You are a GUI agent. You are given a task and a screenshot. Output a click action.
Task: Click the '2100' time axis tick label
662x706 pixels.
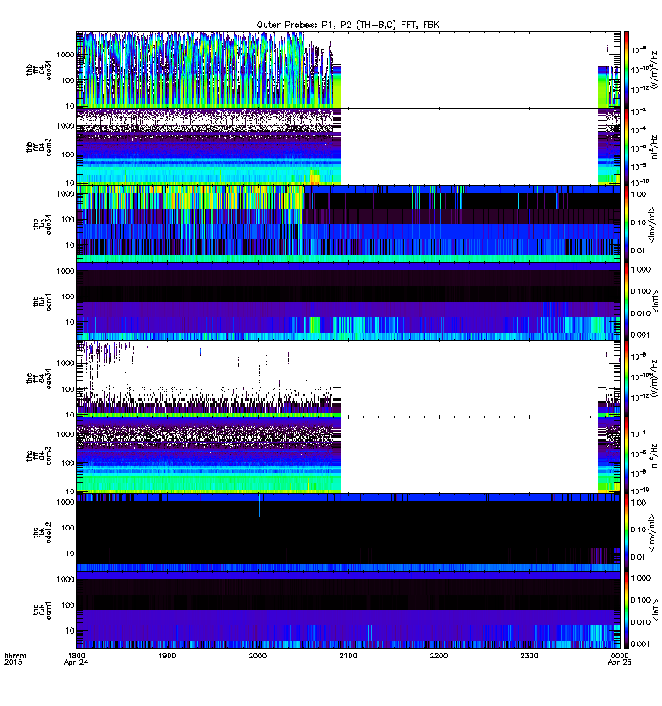(x=348, y=656)
